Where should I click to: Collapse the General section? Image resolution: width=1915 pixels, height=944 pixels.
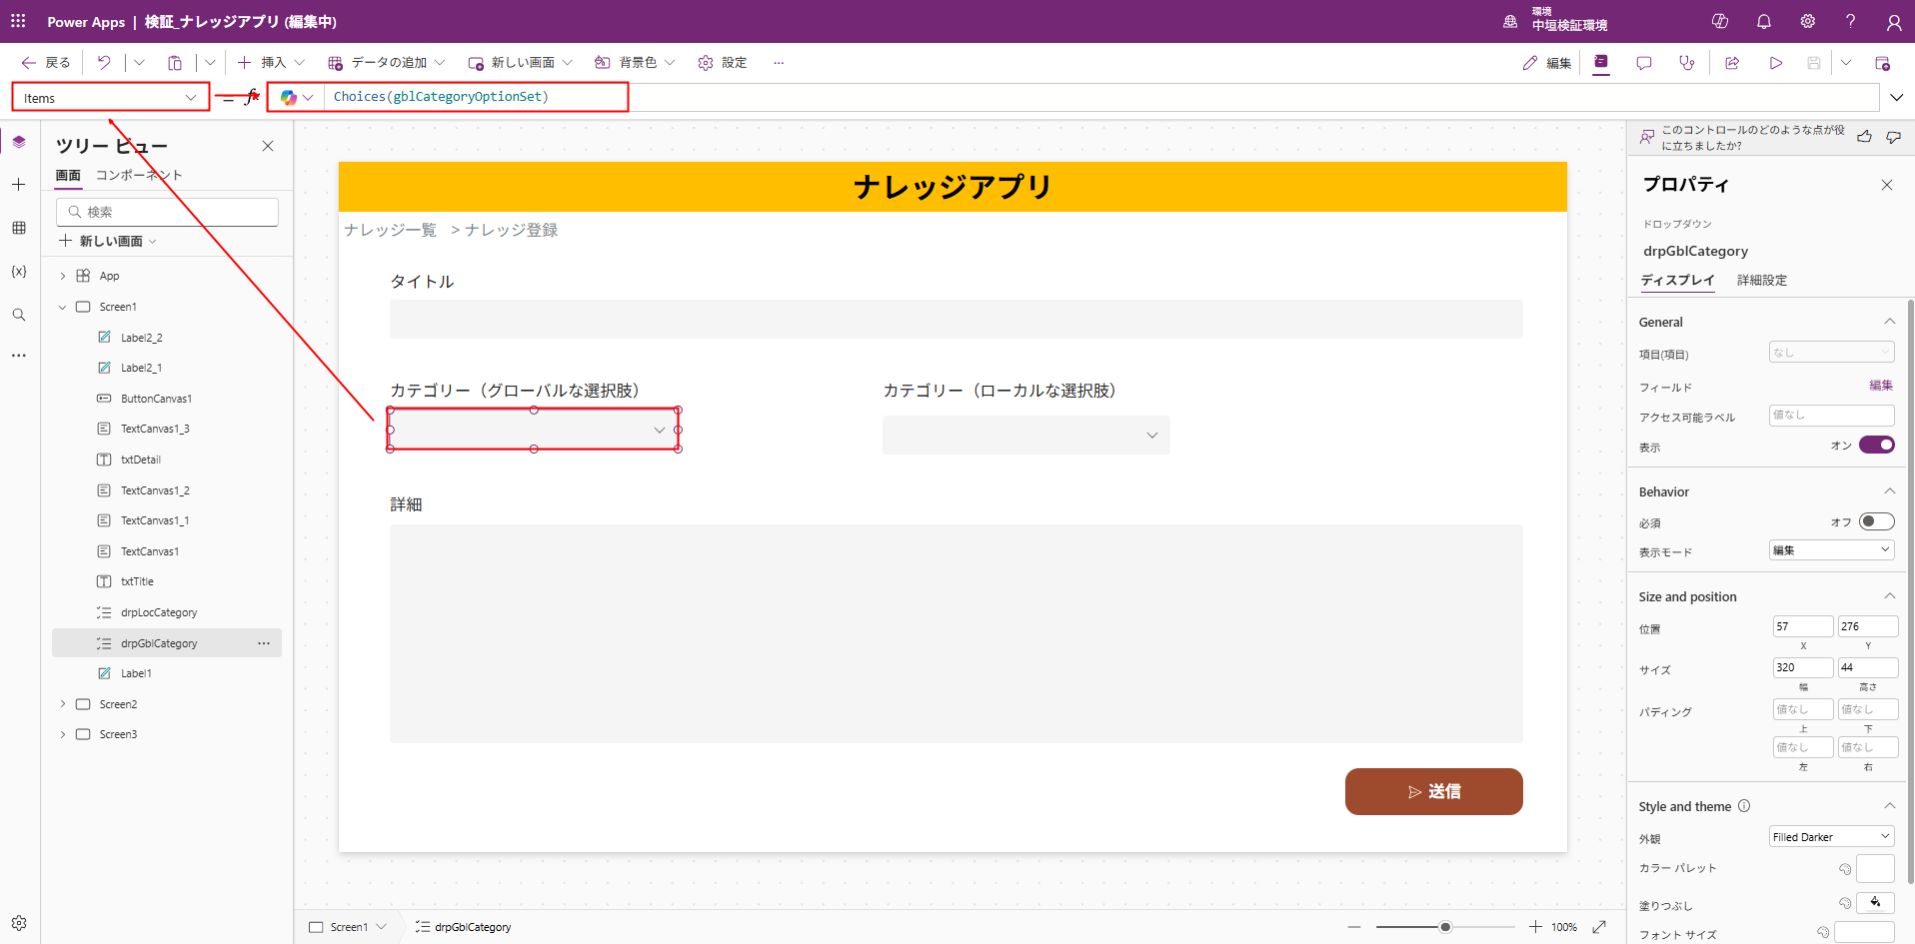click(1889, 322)
